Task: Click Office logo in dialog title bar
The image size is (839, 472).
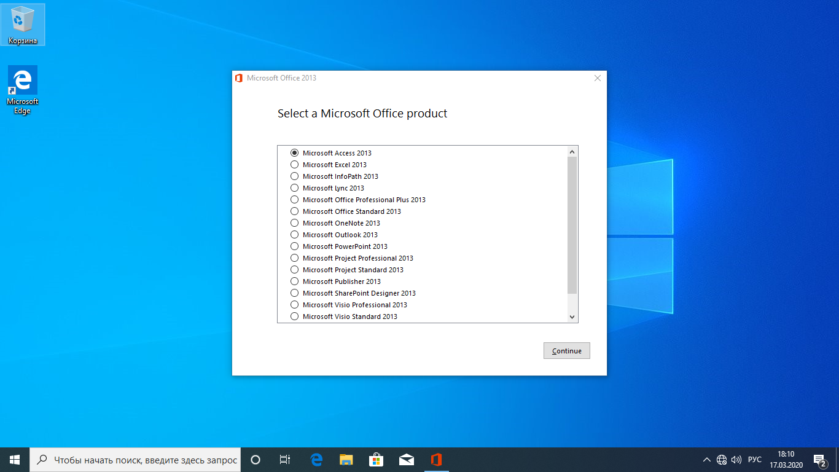Action: coord(239,78)
